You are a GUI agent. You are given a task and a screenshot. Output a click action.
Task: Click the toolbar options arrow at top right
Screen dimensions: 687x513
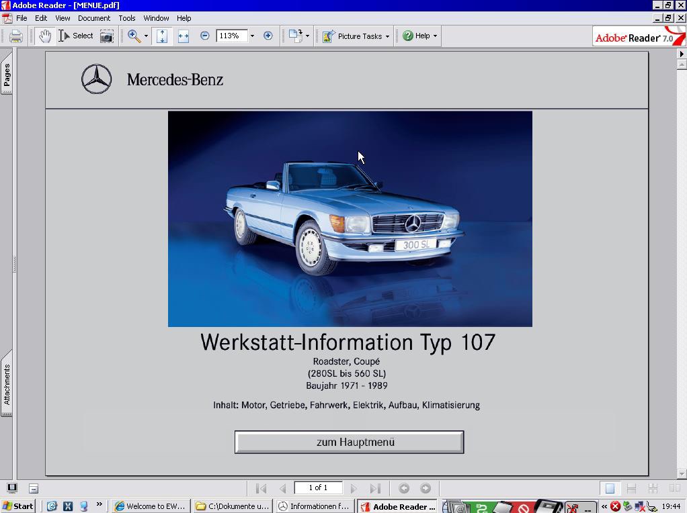click(682, 54)
